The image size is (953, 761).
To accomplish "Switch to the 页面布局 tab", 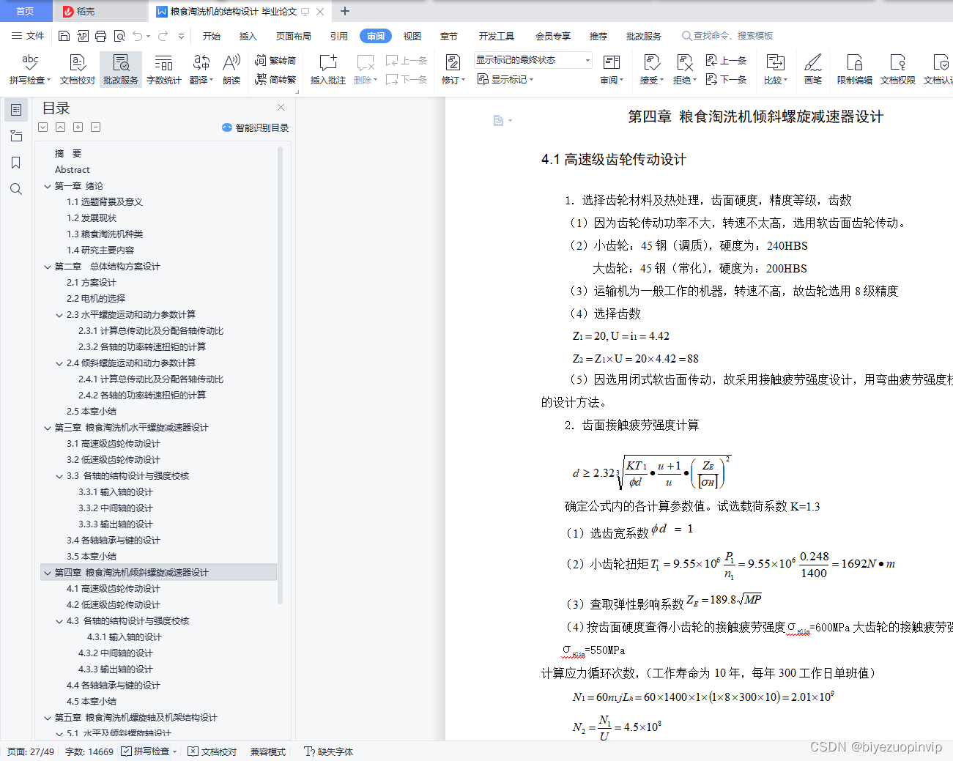I will (x=294, y=36).
